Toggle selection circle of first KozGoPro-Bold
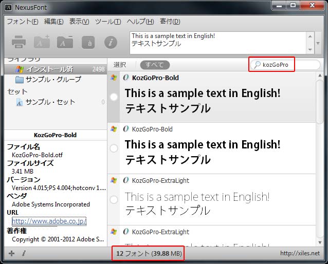 (x=114, y=97)
